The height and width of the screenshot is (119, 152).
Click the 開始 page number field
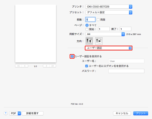[104, 29]
